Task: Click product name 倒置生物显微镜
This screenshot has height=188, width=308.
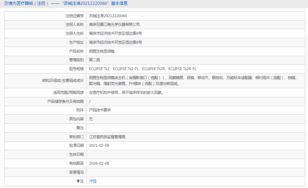Action: click(x=102, y=51)
